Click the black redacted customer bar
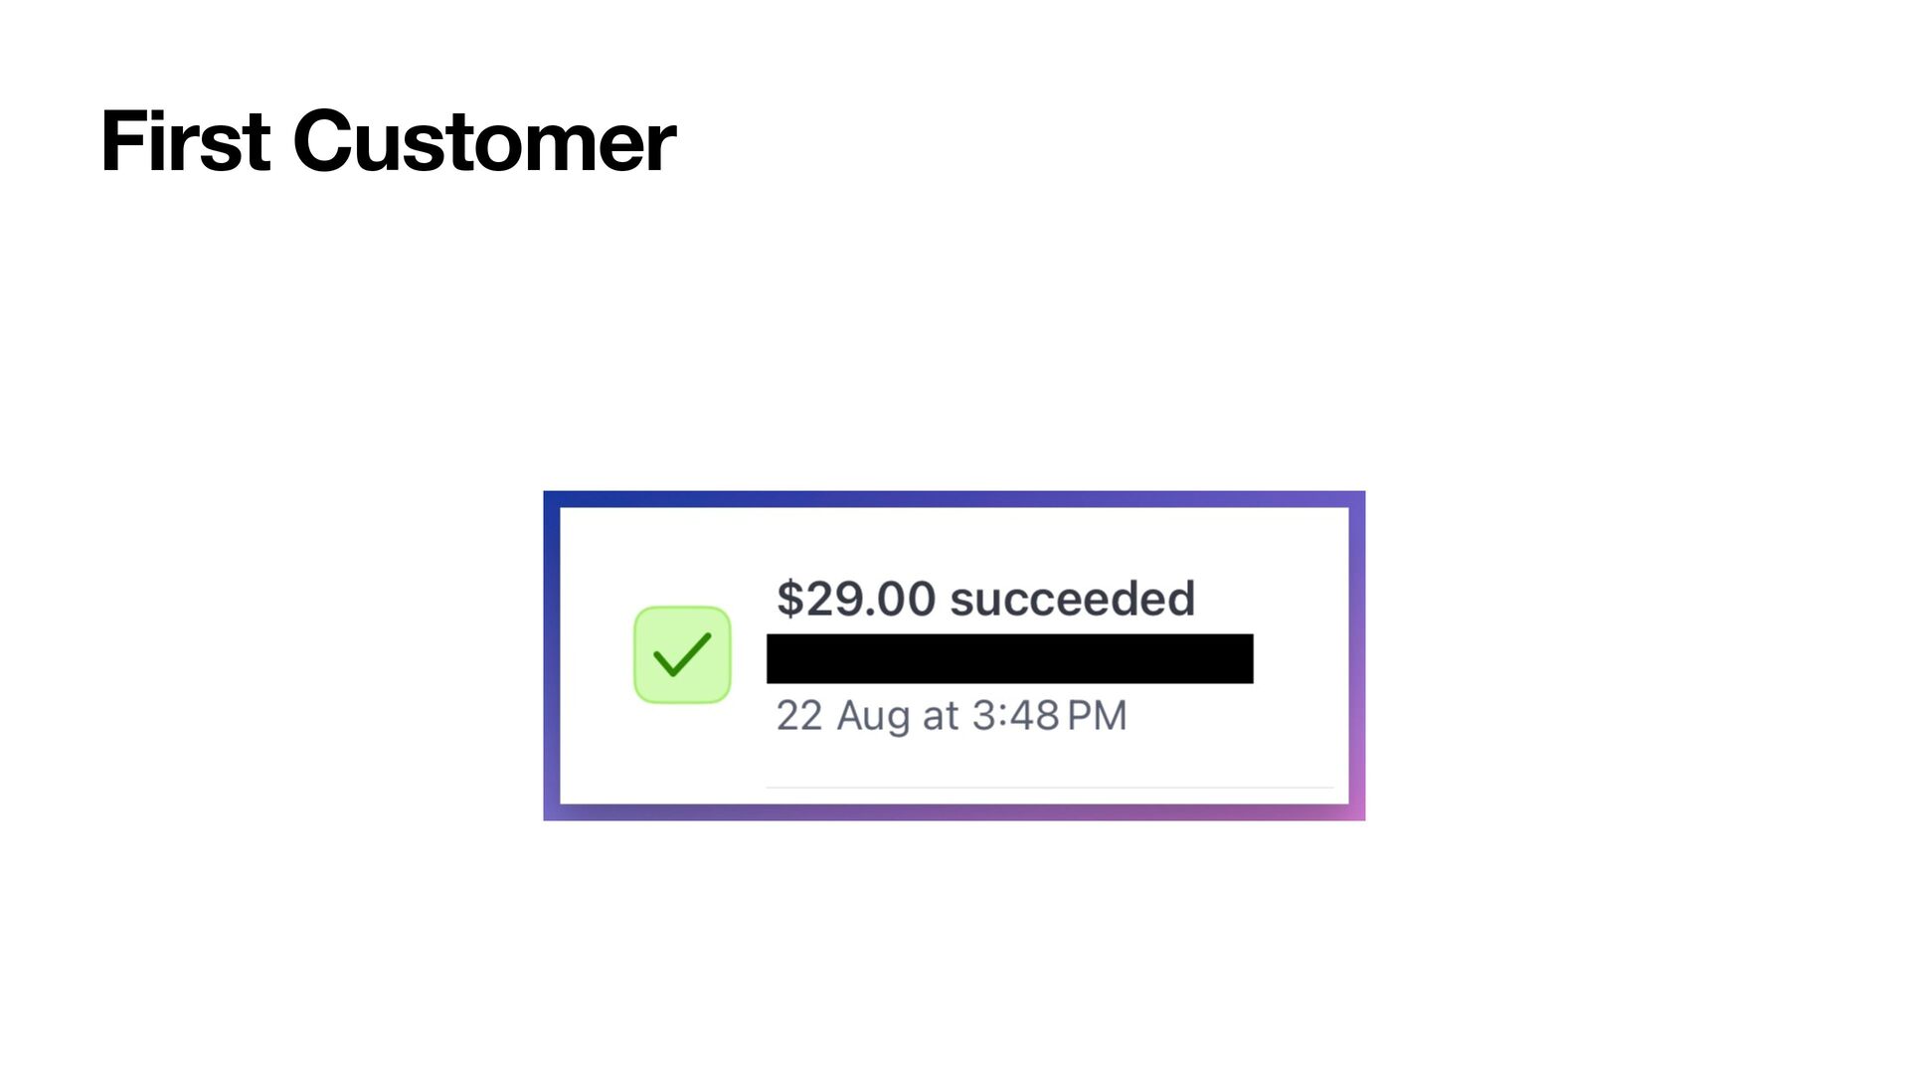 (x=1009, y=658)
